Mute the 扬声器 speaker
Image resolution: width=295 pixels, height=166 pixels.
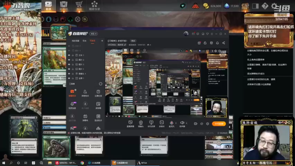(182, 124)
